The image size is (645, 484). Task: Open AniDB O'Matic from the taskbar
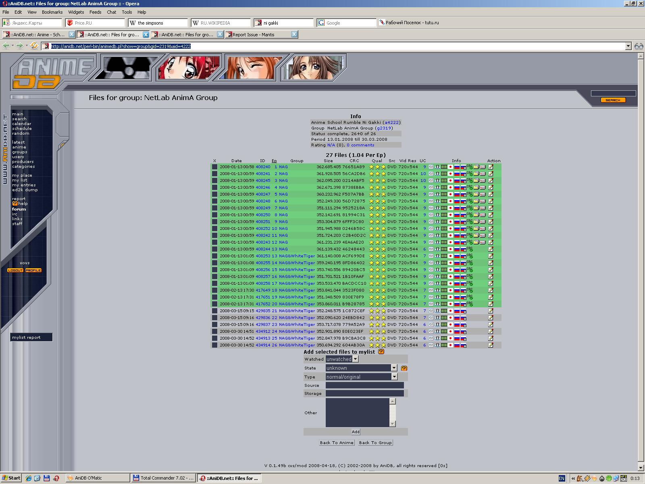point(97,478)
